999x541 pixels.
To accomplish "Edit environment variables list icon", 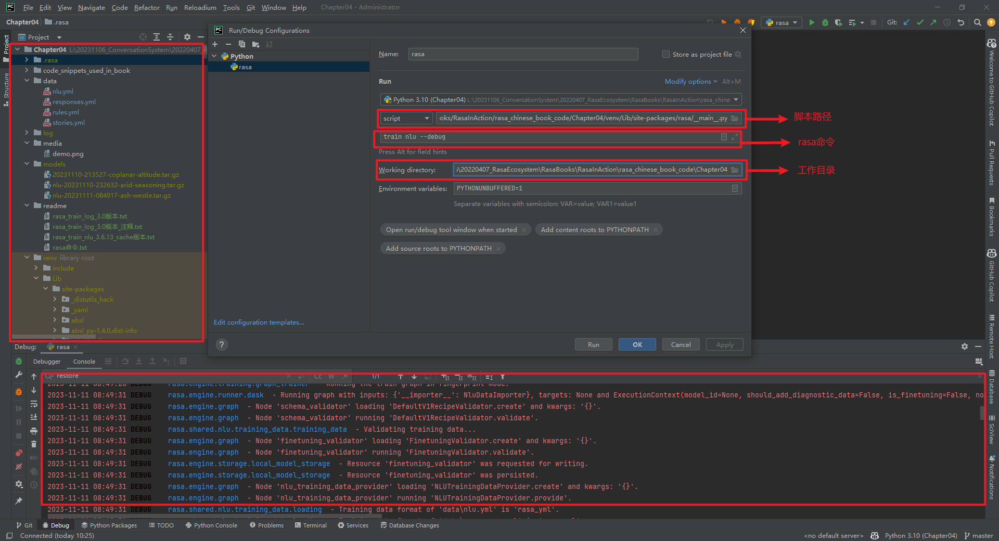I will coord(735,188).
